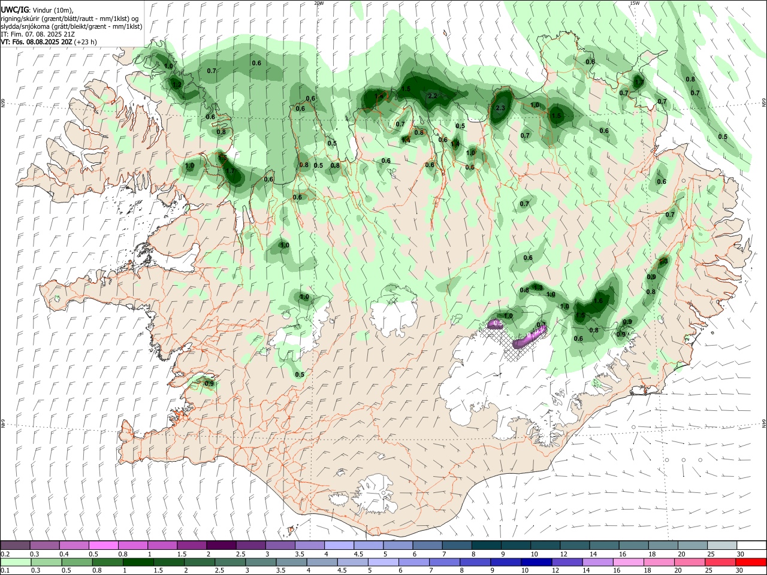Click the purple snow patch labelled 0.5
The height and width of the screenshot is (575, 767).
[x=497, y=323]
